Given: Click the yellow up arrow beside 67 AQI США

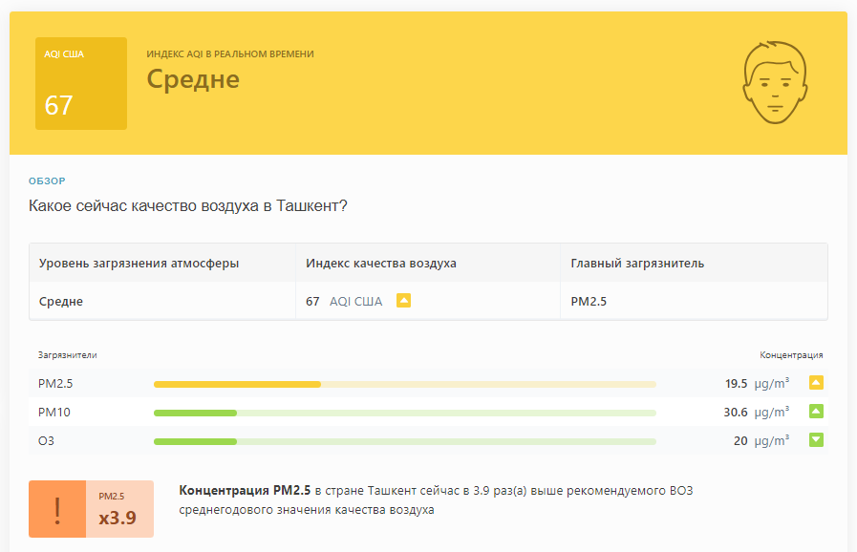Looking at the screenshot, I should pos(403,301).
